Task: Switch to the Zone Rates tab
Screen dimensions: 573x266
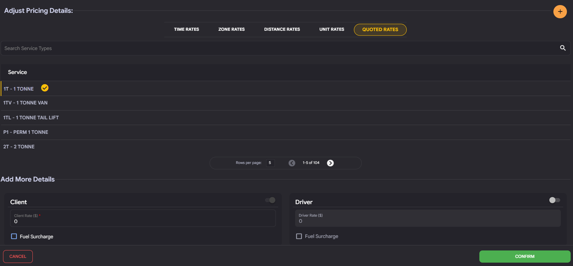Action: [x=232, y=29]
